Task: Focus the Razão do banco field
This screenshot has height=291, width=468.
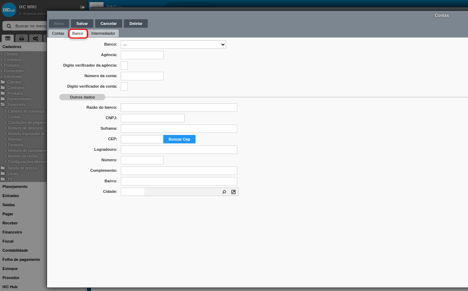Action: (x=179, y=108)
